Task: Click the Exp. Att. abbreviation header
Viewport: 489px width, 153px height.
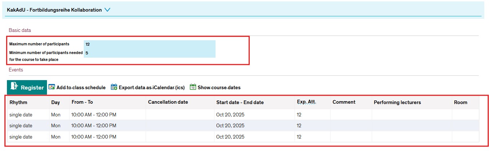Action: pos(306,102)
